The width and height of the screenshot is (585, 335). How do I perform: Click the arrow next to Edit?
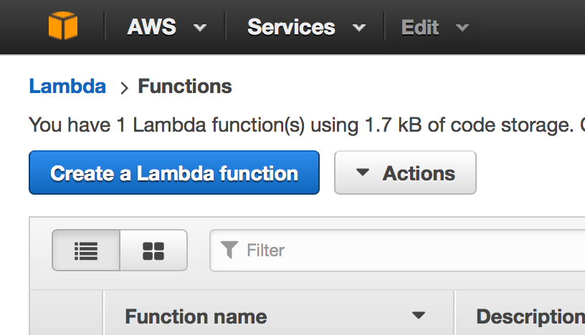[x=462, y=28]
